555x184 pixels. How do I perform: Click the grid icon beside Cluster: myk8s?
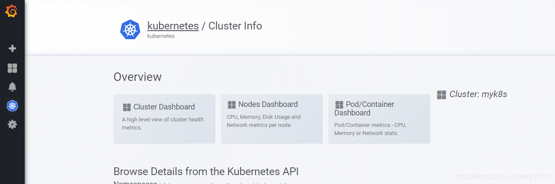pos(442,95)
